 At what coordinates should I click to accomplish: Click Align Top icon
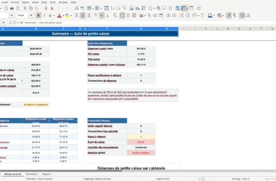(96, 16)
